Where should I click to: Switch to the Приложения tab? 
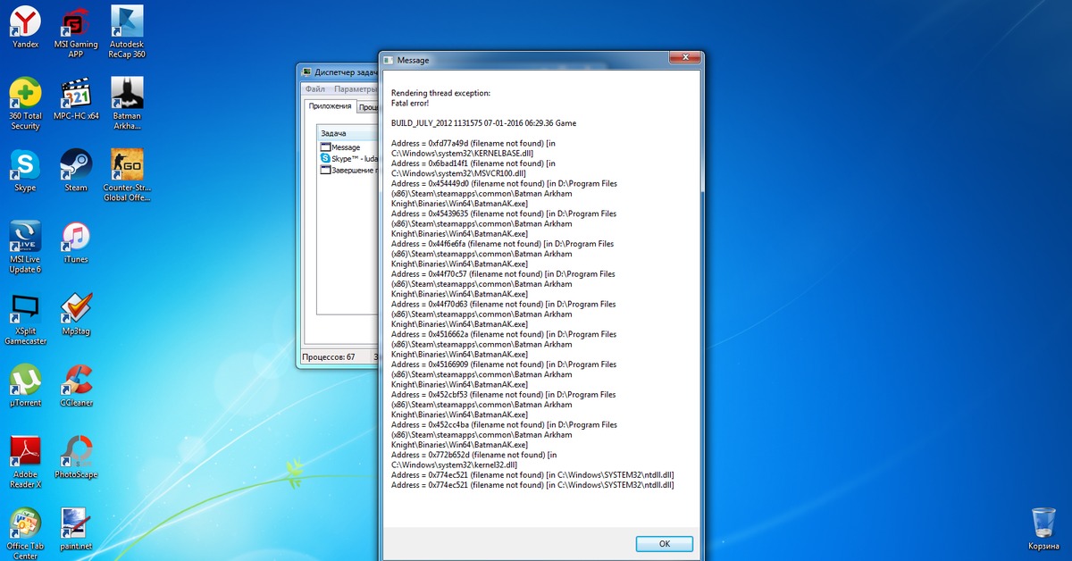point(330,106)
